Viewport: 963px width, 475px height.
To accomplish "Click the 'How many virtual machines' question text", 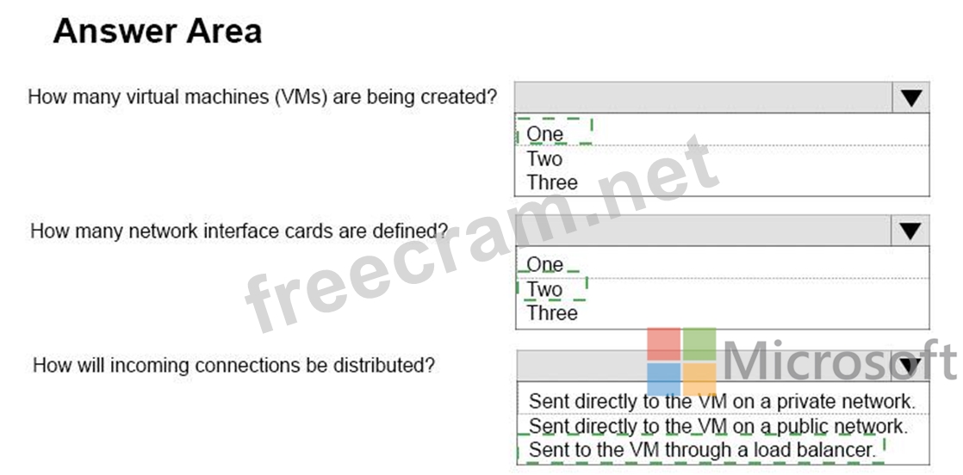I will click(x=263, y=96).
